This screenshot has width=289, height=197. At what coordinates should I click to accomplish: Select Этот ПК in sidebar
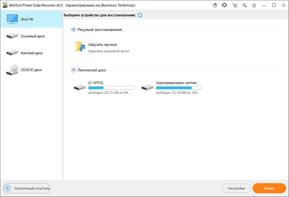(x=32, y=19)
